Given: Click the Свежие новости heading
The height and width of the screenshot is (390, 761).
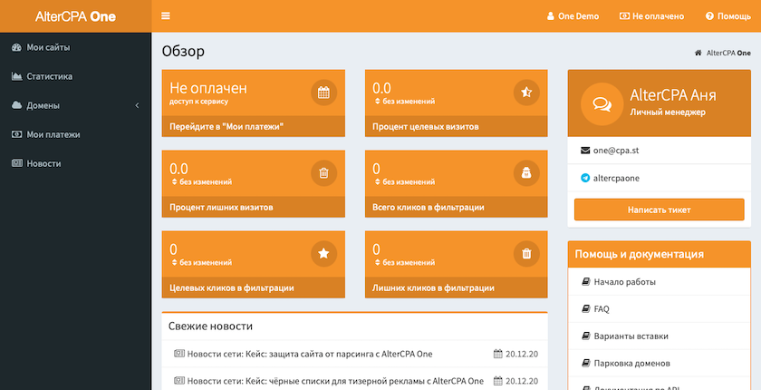Looking at the screenshot, I should coord(210,327).
